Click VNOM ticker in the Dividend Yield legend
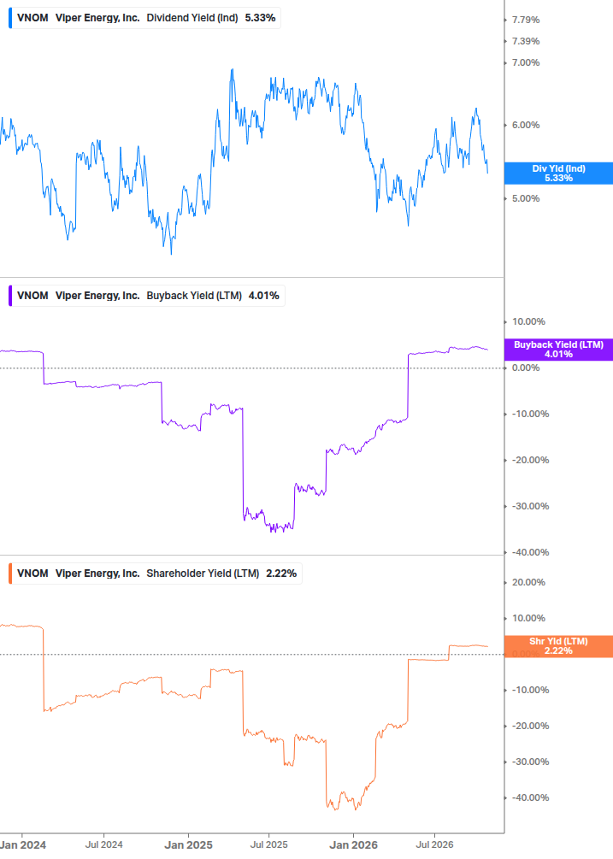613x859 pixels. pyautogui.click(x=32, y=18)
